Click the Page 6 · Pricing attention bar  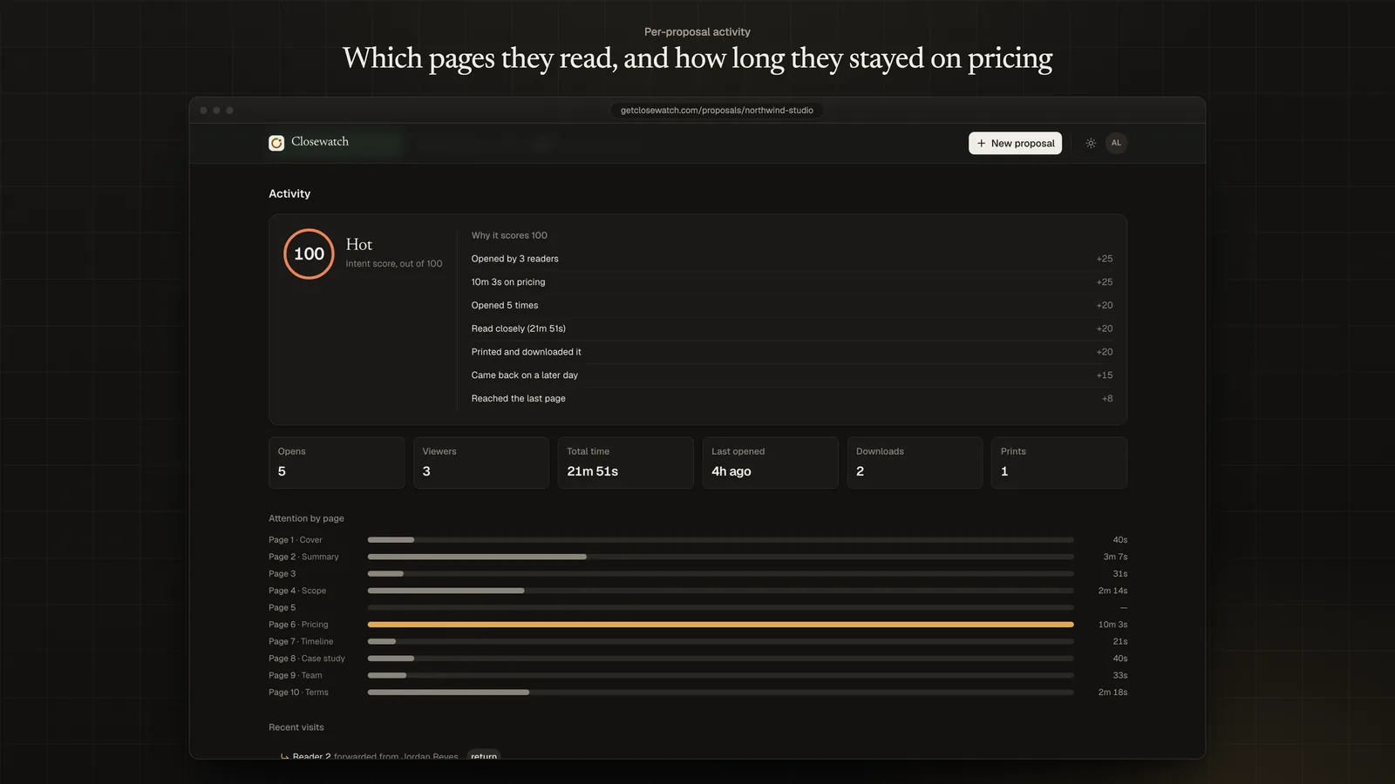(721, 625)
